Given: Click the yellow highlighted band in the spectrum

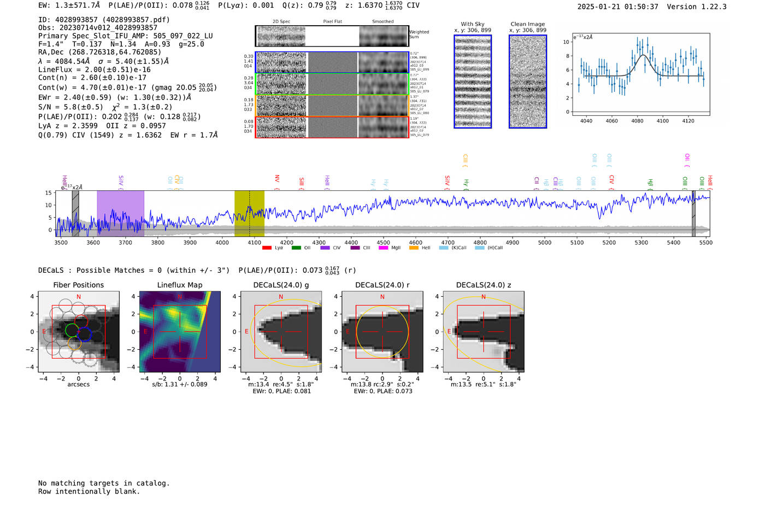Looking at the screenshot, I should click(x=249, y=214).
